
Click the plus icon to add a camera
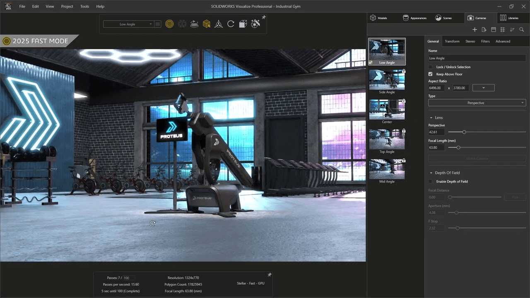click(x=475, y=30)
